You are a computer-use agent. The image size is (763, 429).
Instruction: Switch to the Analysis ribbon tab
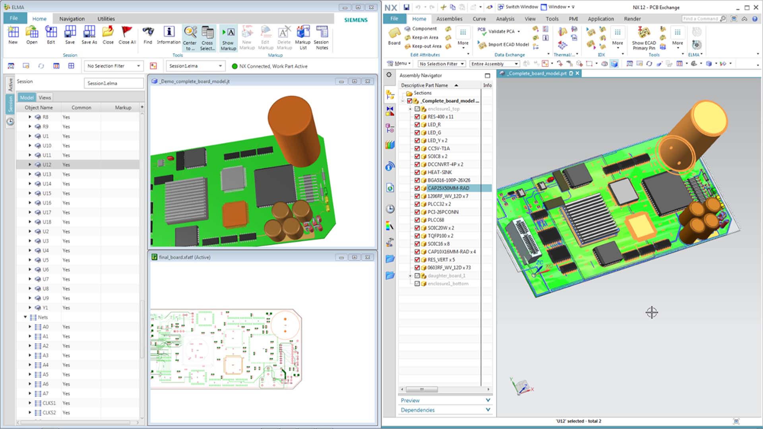pyautogui.click(x=505, y=19)
